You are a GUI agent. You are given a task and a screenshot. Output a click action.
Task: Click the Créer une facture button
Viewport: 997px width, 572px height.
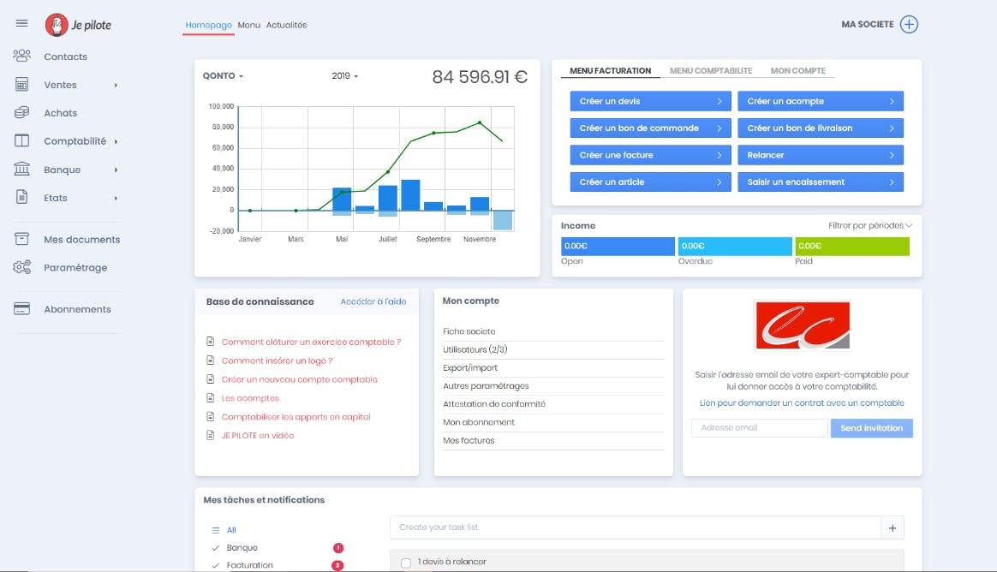[650, 155]
